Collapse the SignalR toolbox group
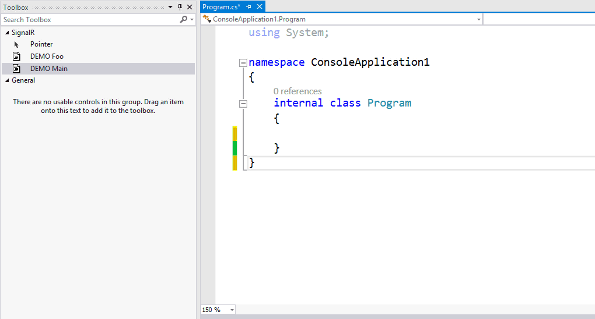The height and width of the screenshot is (319, 595). (x=6, y=33)
